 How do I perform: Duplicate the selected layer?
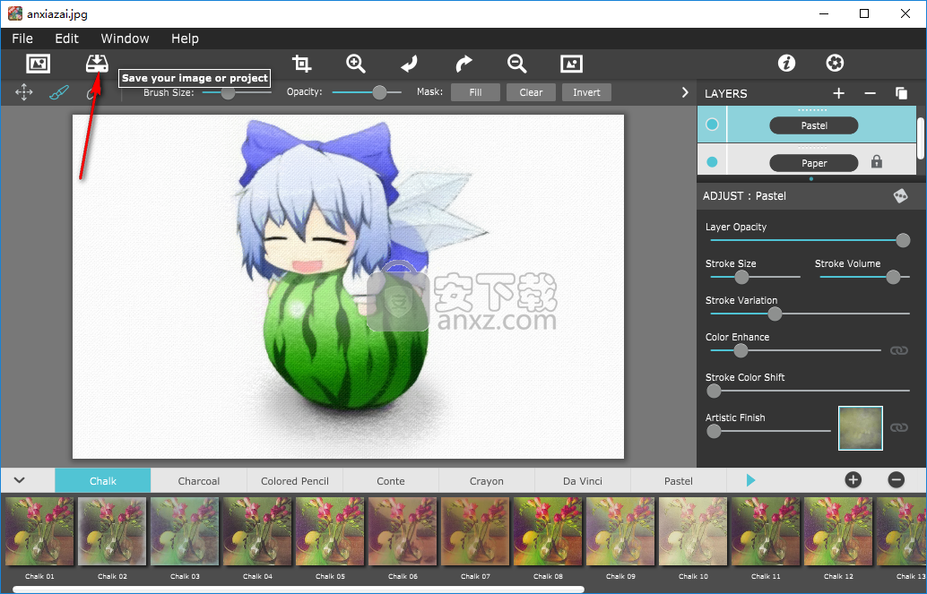pos(901,93)
